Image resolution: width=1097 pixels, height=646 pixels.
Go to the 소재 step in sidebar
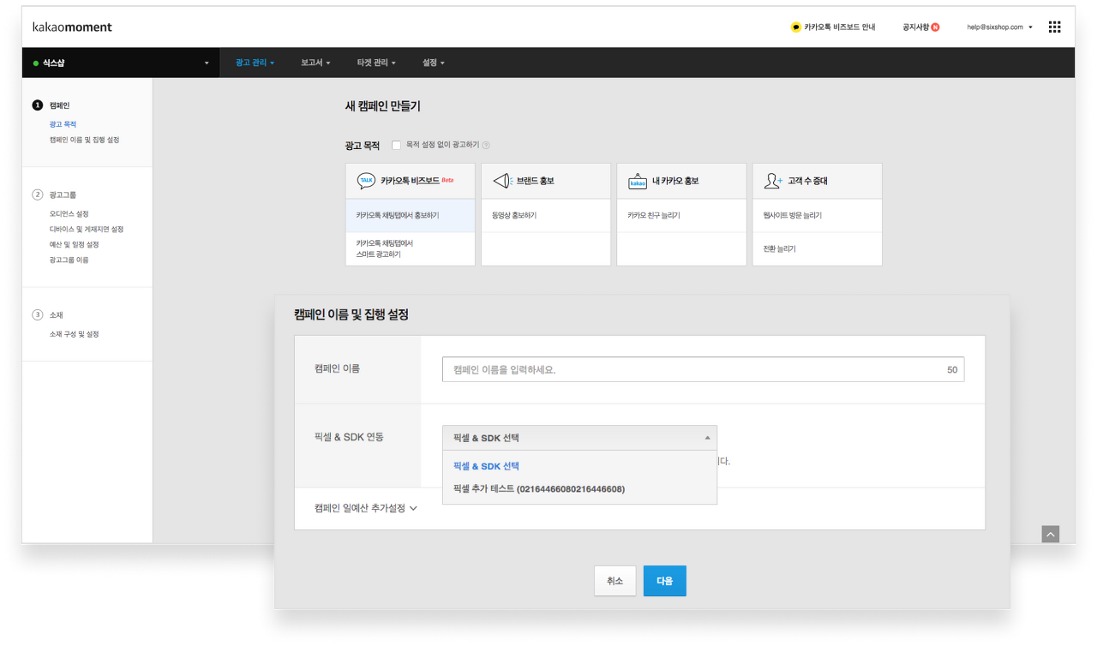click(x=48, y=314)
